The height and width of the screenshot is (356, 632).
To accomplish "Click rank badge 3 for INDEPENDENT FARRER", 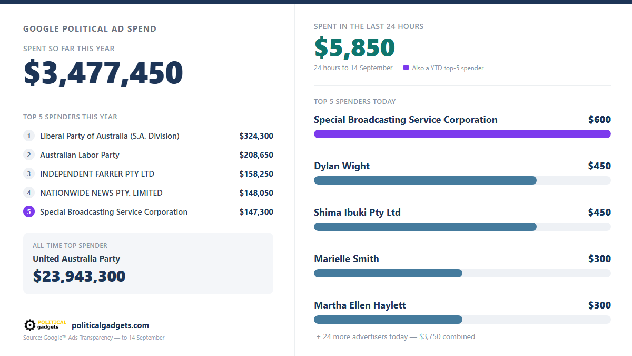I will (x=29, y=174).
